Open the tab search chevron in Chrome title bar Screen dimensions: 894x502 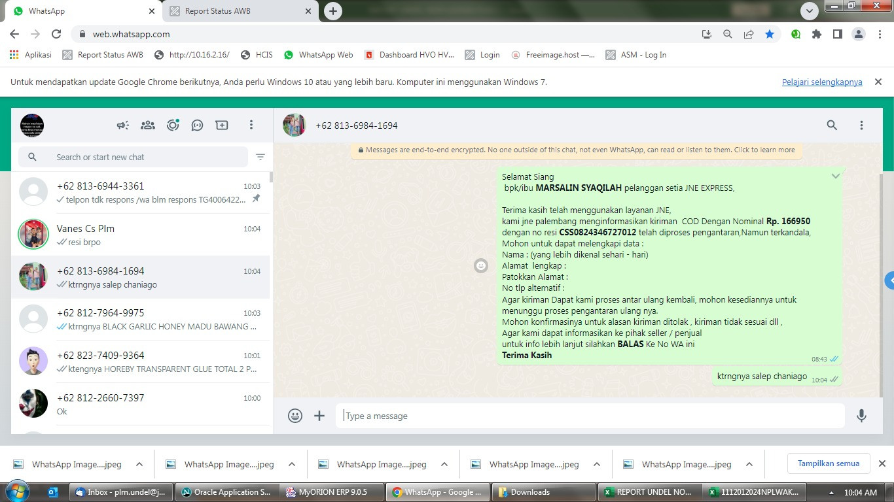tap(810, 11)
